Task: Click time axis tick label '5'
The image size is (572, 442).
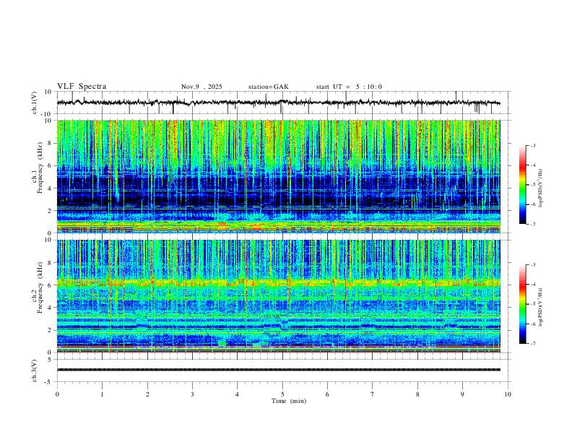Action: click(x=282, y=394)
